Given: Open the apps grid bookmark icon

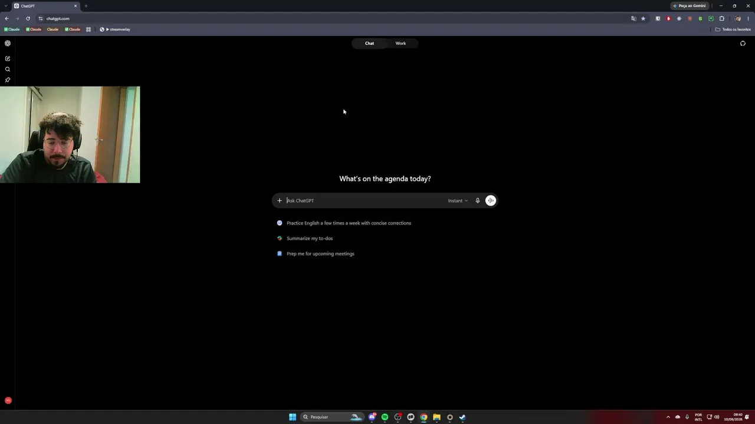Looking at the screenshot, I should pos(88,29).
